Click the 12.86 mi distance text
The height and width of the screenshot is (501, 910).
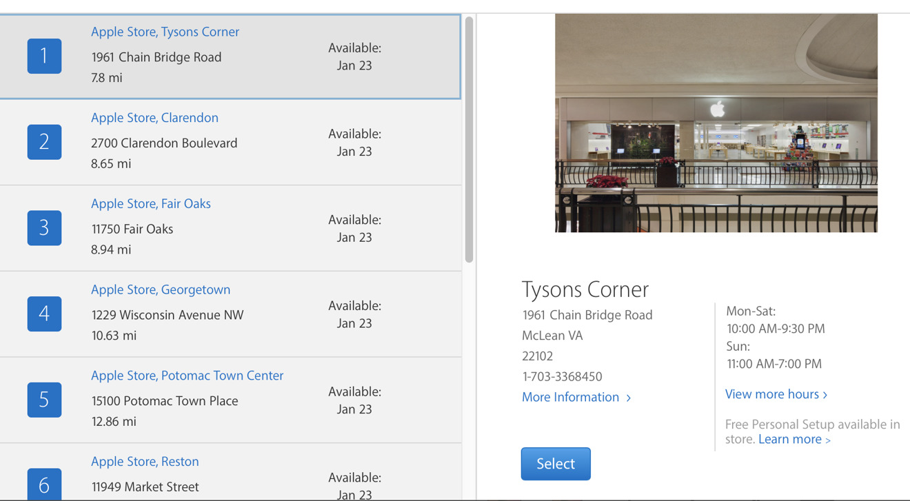point(114,422)
